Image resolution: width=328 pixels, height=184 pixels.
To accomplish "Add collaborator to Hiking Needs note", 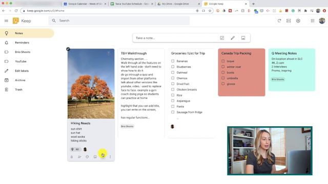I will [x=79, y=157].
